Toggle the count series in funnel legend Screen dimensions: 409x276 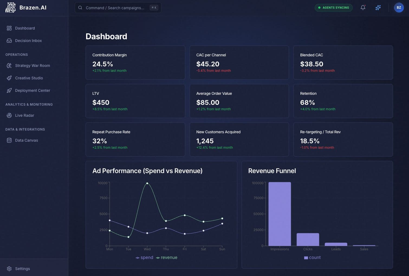[x=312, y=258]
